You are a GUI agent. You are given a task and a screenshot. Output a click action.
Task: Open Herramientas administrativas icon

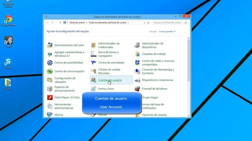(x=50, y=106)
